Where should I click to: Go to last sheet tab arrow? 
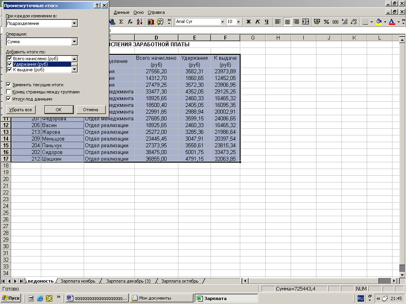tap(21, 281)
